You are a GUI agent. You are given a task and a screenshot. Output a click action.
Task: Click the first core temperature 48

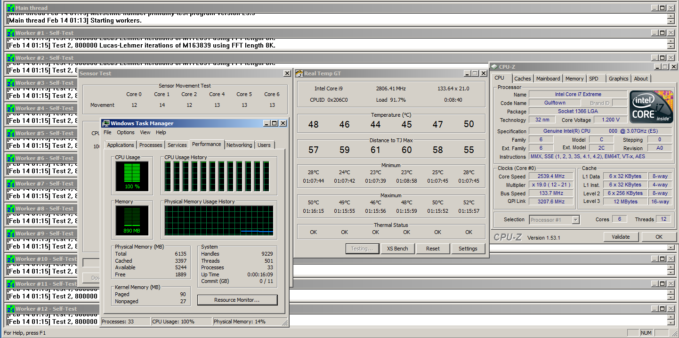pyautogui.click(x=313, y=124)
